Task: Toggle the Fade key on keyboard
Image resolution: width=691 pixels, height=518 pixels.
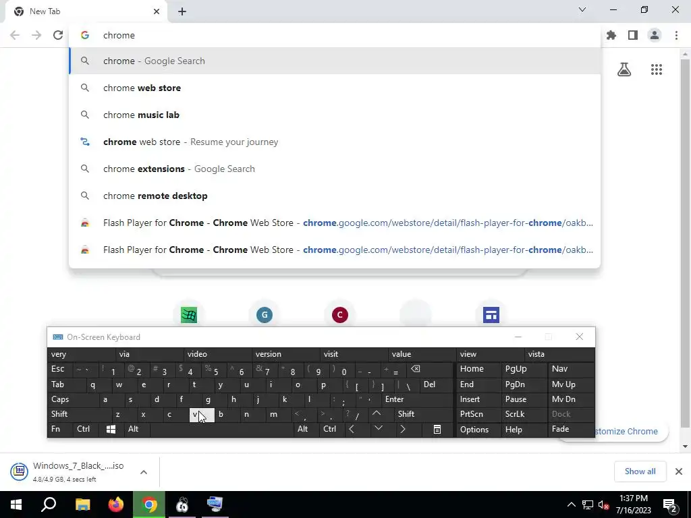Action: 571,429
